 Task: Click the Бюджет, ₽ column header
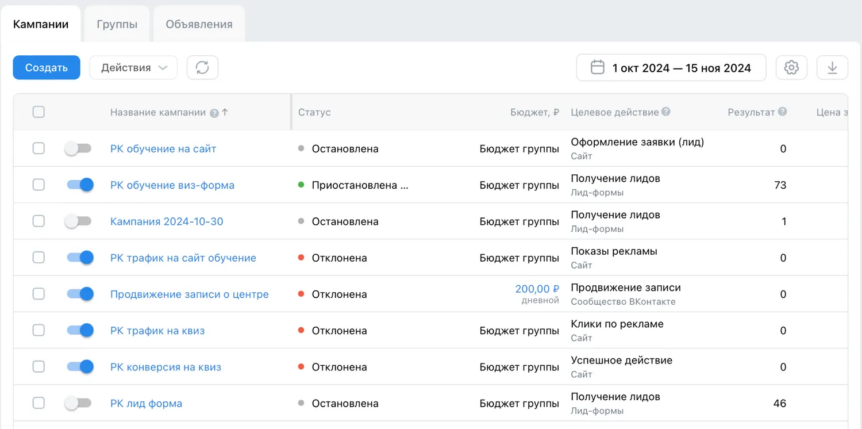[534, 112]
